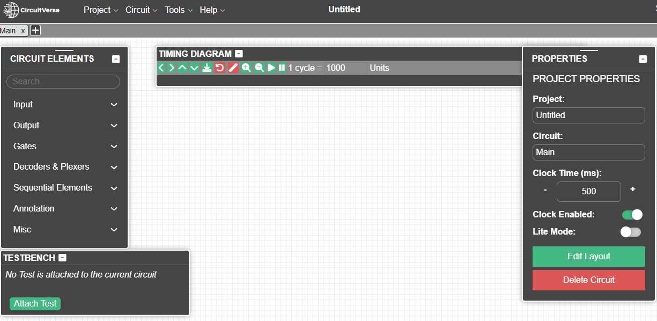
Task: Click the Attach Test button
Action: [x=35, y=304]
